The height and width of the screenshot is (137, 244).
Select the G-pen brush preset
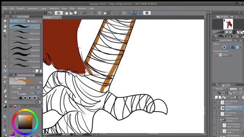click(24, 27)
